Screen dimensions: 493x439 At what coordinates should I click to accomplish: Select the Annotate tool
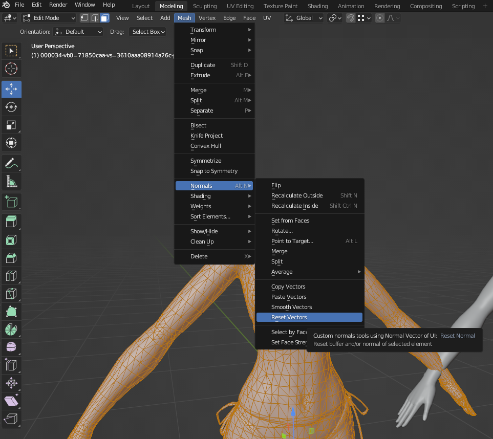11,163
